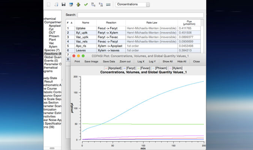Viewport: 253px width, 150px height.
Task: Click the initial-state-to-current-state conversion icon
Action: [x=93, y=4]
